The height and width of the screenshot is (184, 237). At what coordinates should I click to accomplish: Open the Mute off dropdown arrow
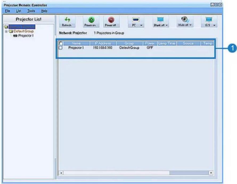point(190,25)
